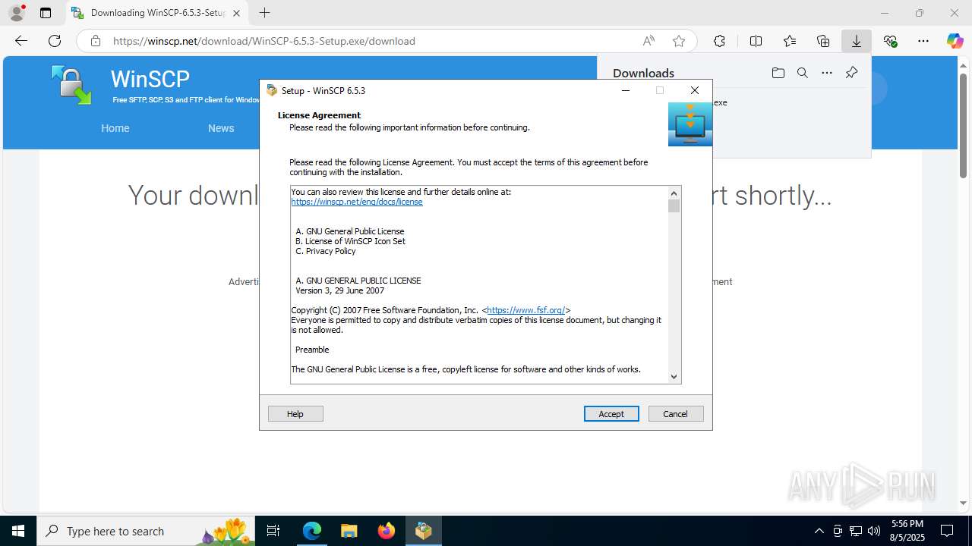This screenshot has height=546, width=972.
Task: Open the taskbar clock and date
Action: tap(907, 531)
